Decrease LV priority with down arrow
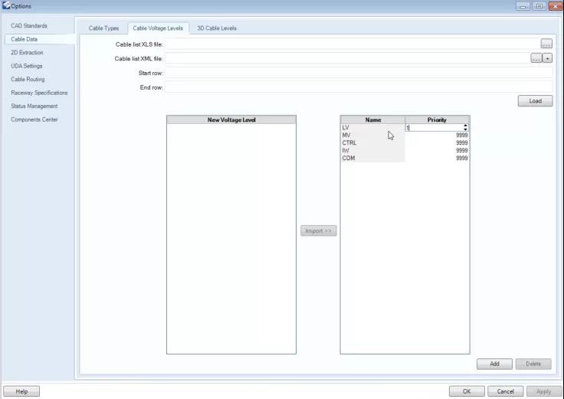The height and width of the screenshot is (399, 564). tap(465, 129)
